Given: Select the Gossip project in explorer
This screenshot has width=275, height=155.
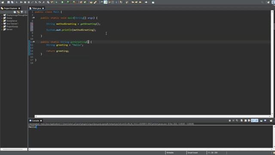Looking at the screenshot, I should pos(9,18).
